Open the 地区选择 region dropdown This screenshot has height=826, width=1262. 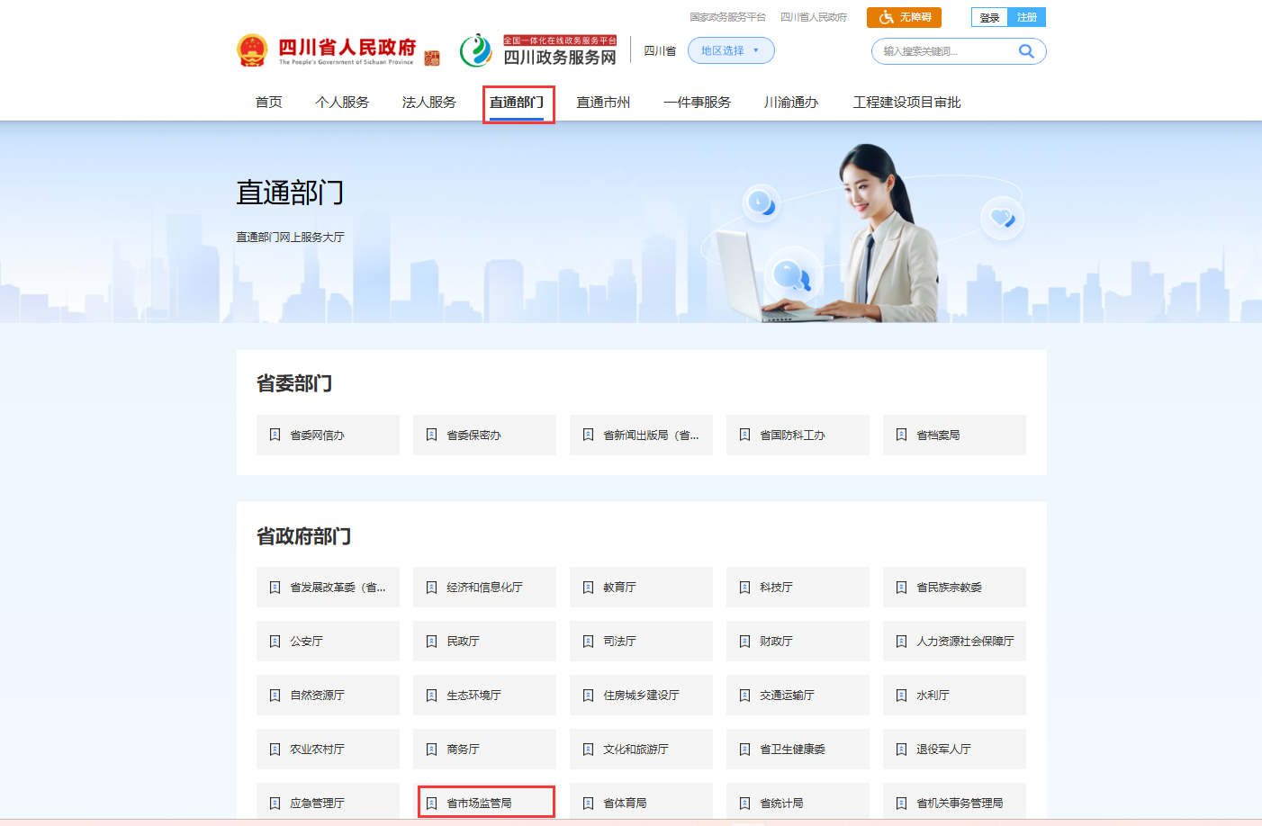tap(730, 50)
